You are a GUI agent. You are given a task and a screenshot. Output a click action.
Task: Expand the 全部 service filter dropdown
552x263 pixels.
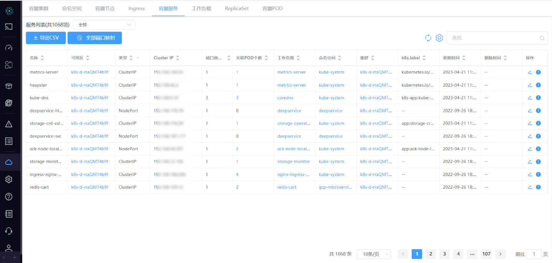[x=104, y=25]
